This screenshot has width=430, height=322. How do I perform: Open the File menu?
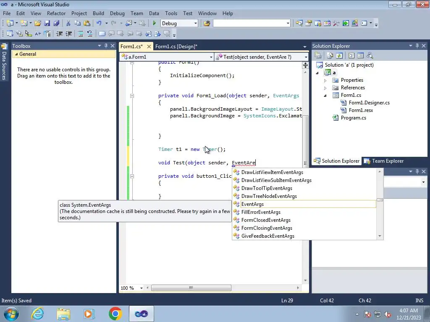pyautogui.click(x=7, y=13)
